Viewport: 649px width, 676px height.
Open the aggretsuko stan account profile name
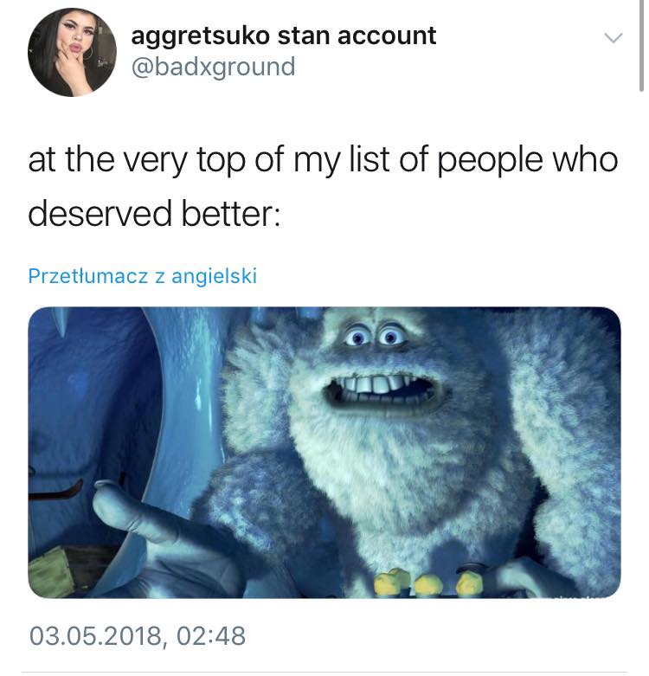click(x=284, y=35)
